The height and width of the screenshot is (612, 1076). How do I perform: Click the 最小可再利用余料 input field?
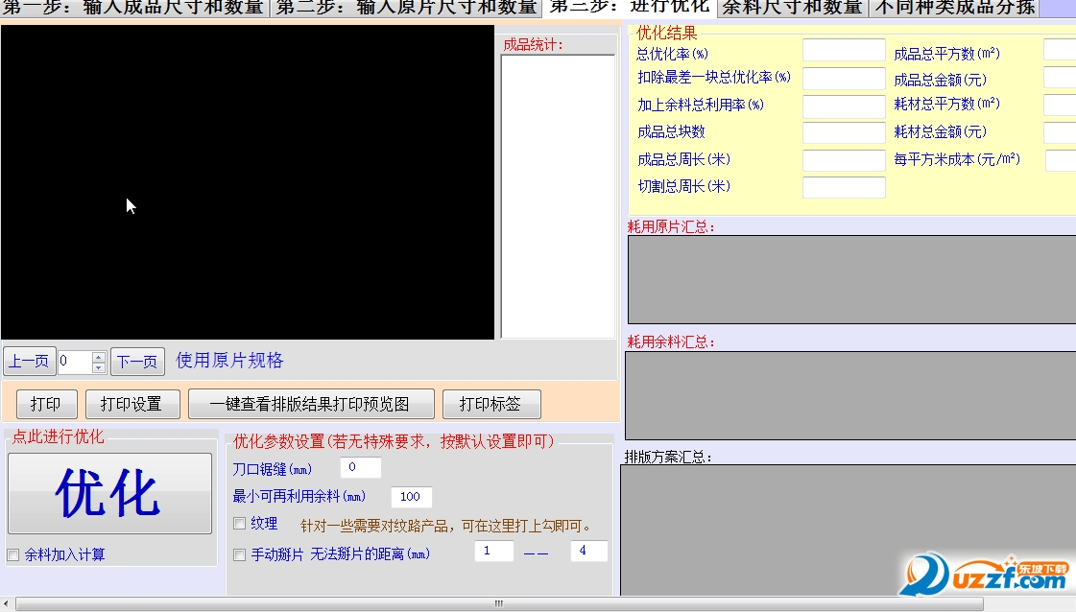[x=411, y=497]
